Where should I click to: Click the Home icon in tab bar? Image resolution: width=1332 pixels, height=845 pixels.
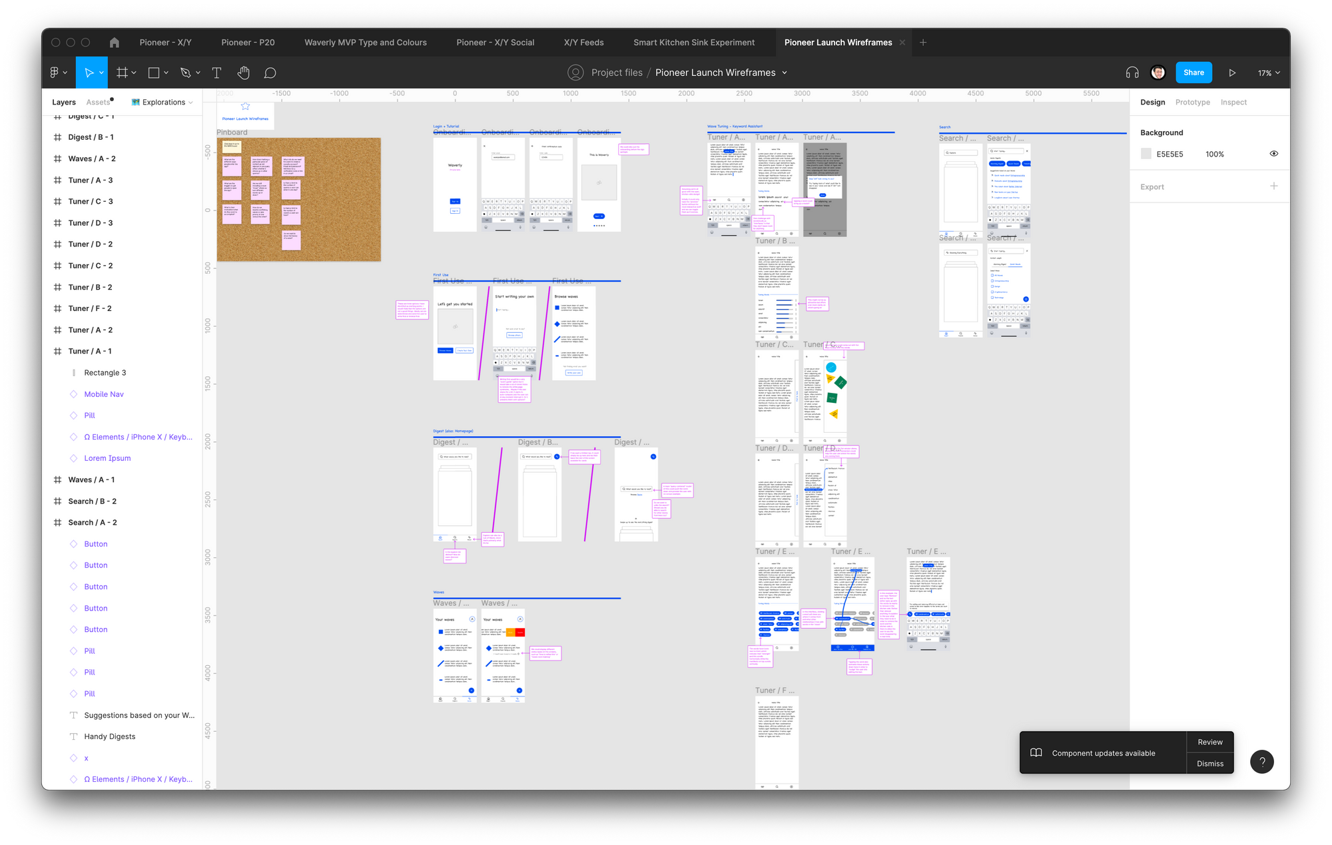(x=115, y=43)
